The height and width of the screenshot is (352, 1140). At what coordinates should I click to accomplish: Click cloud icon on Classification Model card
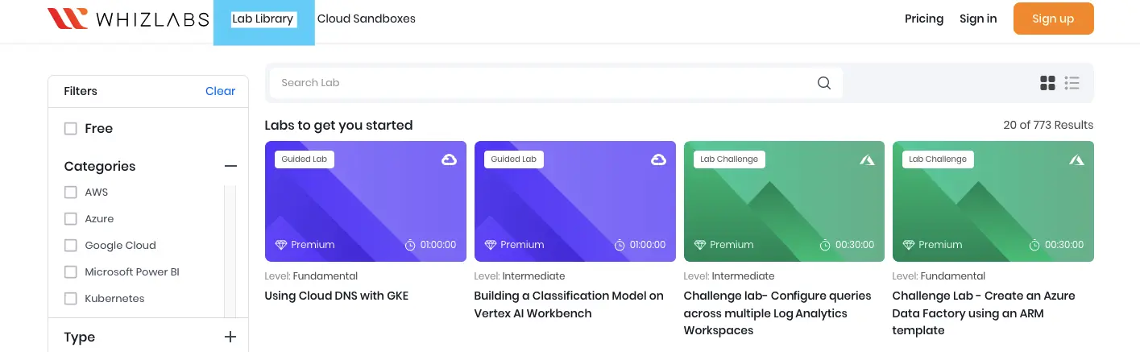click(x=658, y=159)
